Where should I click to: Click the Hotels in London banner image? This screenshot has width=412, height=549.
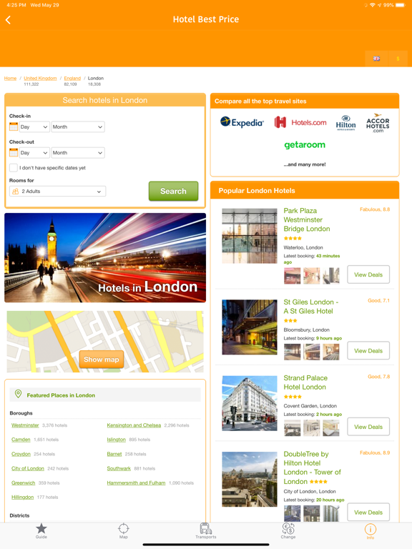(105, 257)
